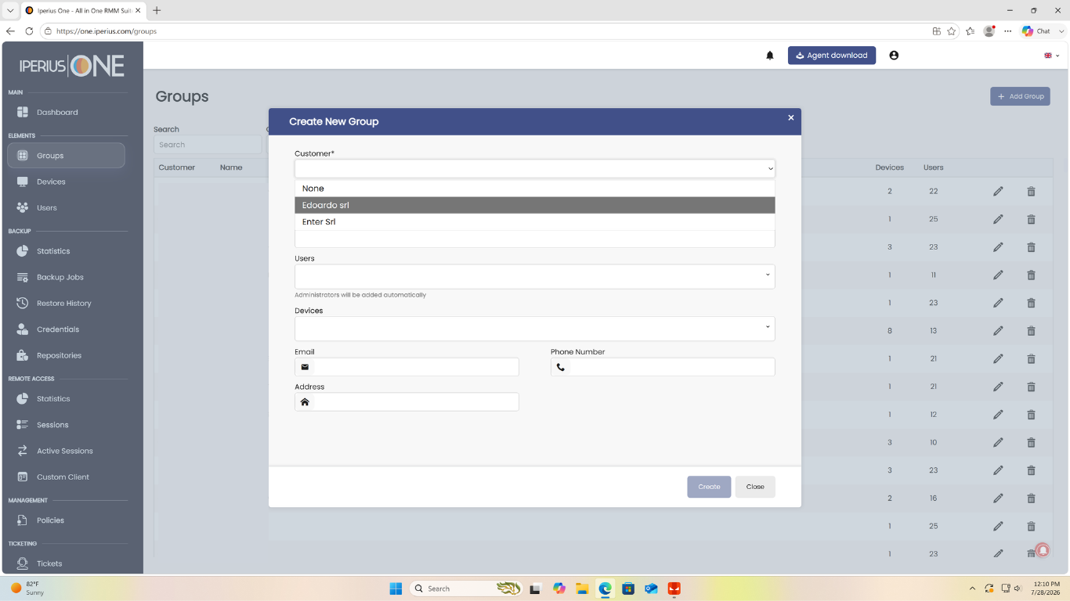Open the language flag selector

coord(1051,56)
